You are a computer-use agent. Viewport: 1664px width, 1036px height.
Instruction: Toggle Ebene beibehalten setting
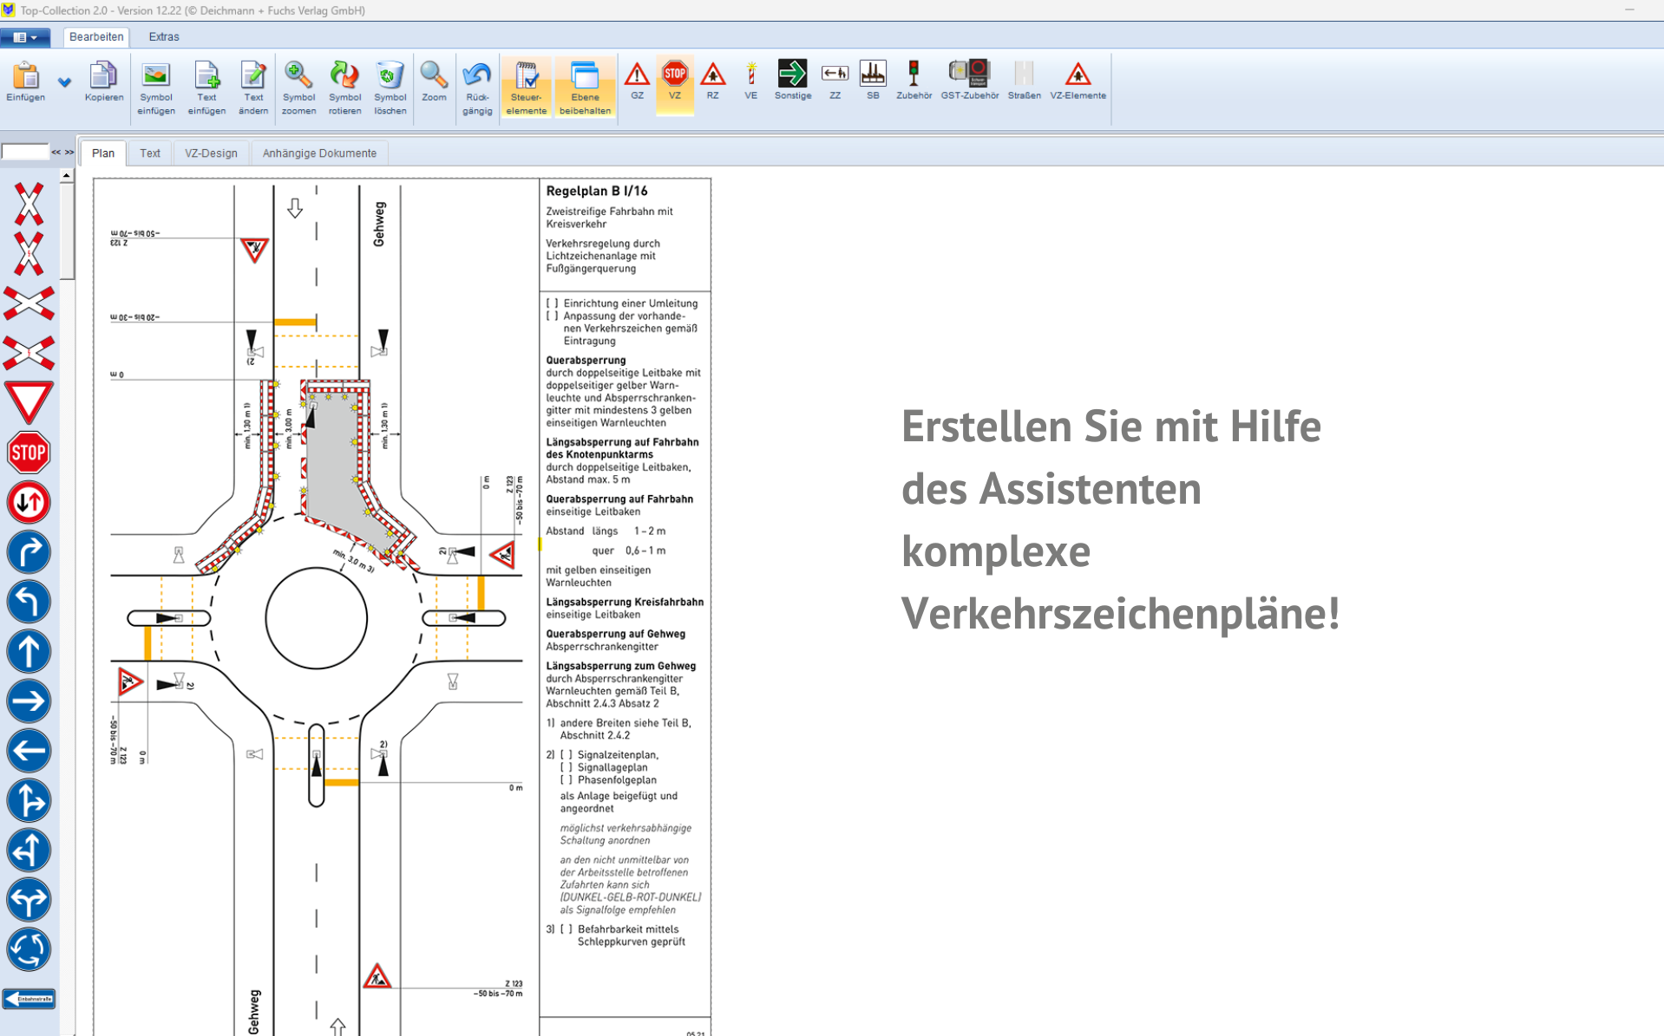(585, 87)
